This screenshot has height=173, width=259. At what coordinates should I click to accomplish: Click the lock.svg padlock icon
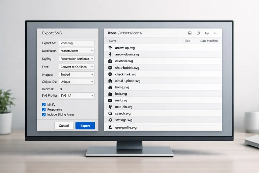pyautogui.click(x=110, y=94)
